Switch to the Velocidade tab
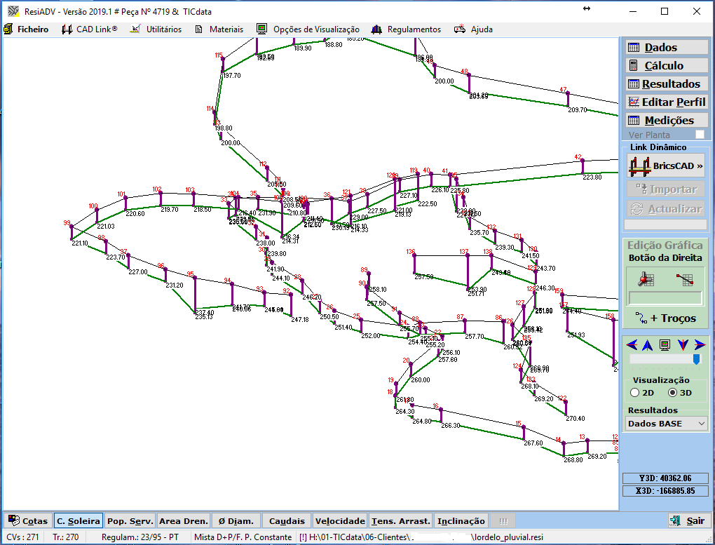715x545 pixels. pyautogui.click(x=340, y=521)
